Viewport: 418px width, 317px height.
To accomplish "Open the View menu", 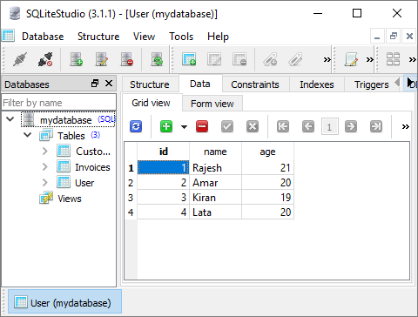I will (144, 37).
